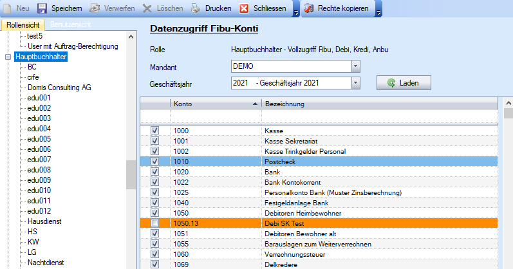Toggle checkbox for 1010 Postcheck
Screen dimensions: 513x269
[154, 162]
